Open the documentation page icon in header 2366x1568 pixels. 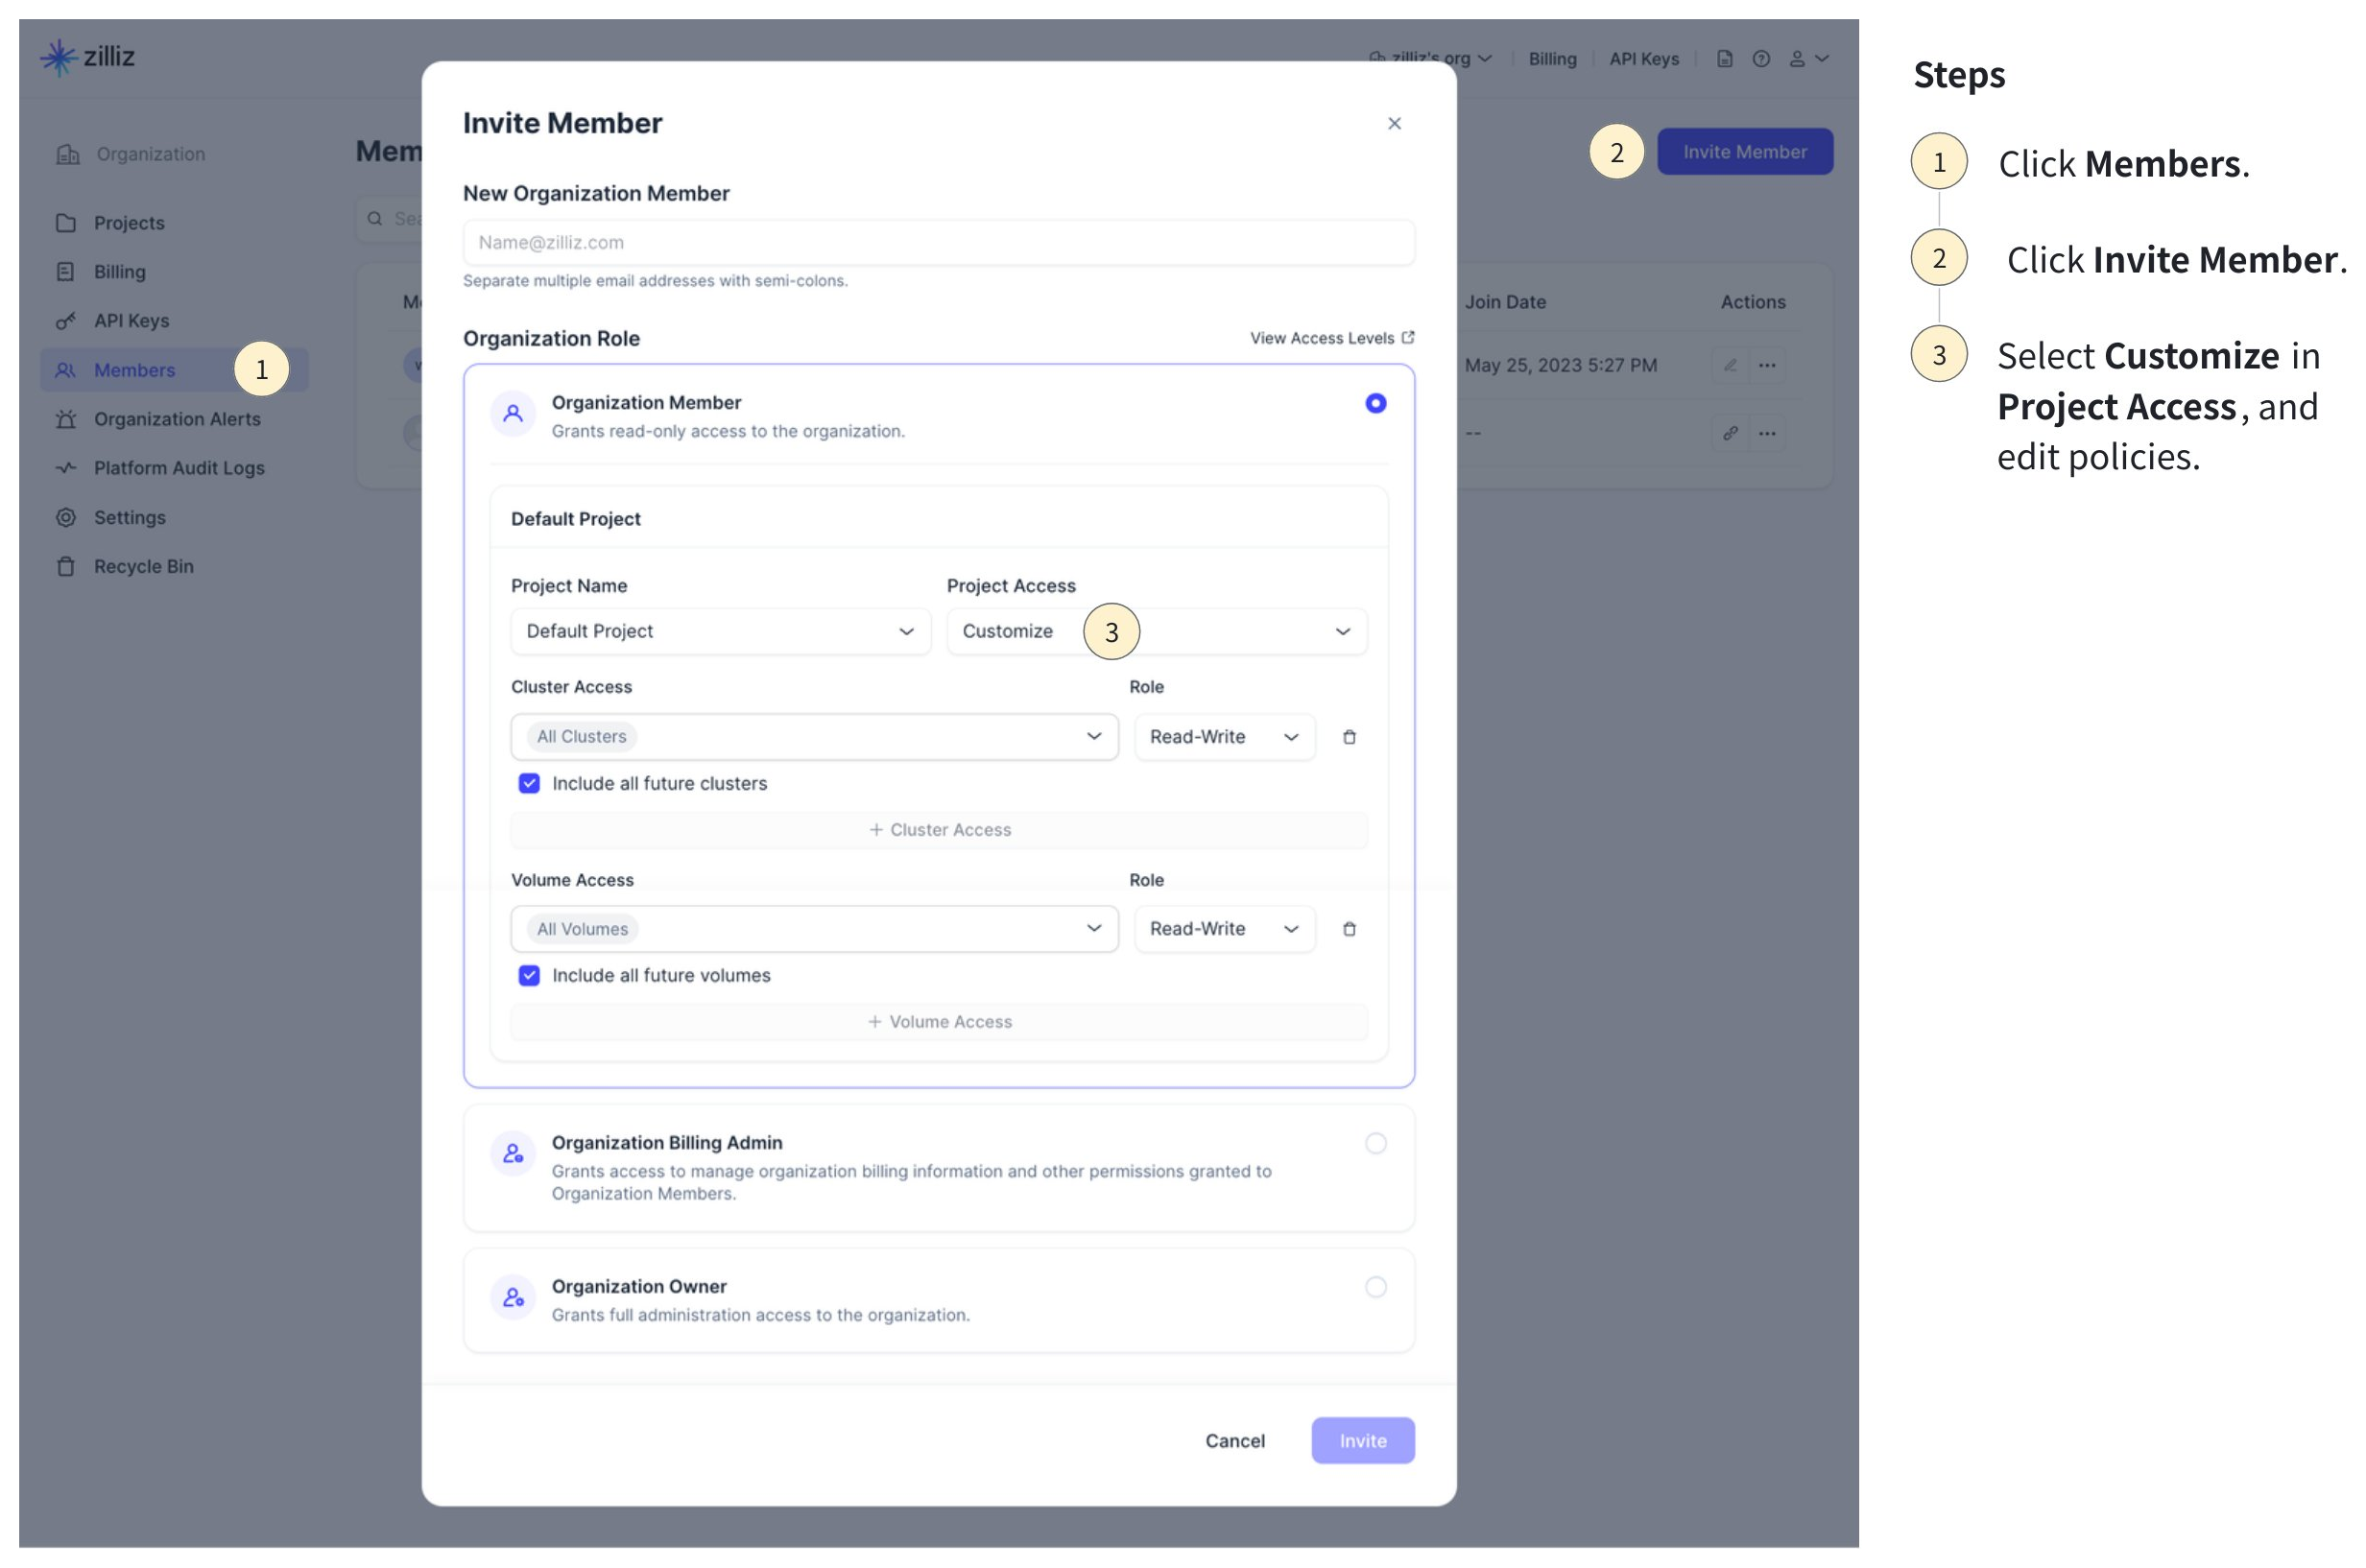[x=1724, y=59]
